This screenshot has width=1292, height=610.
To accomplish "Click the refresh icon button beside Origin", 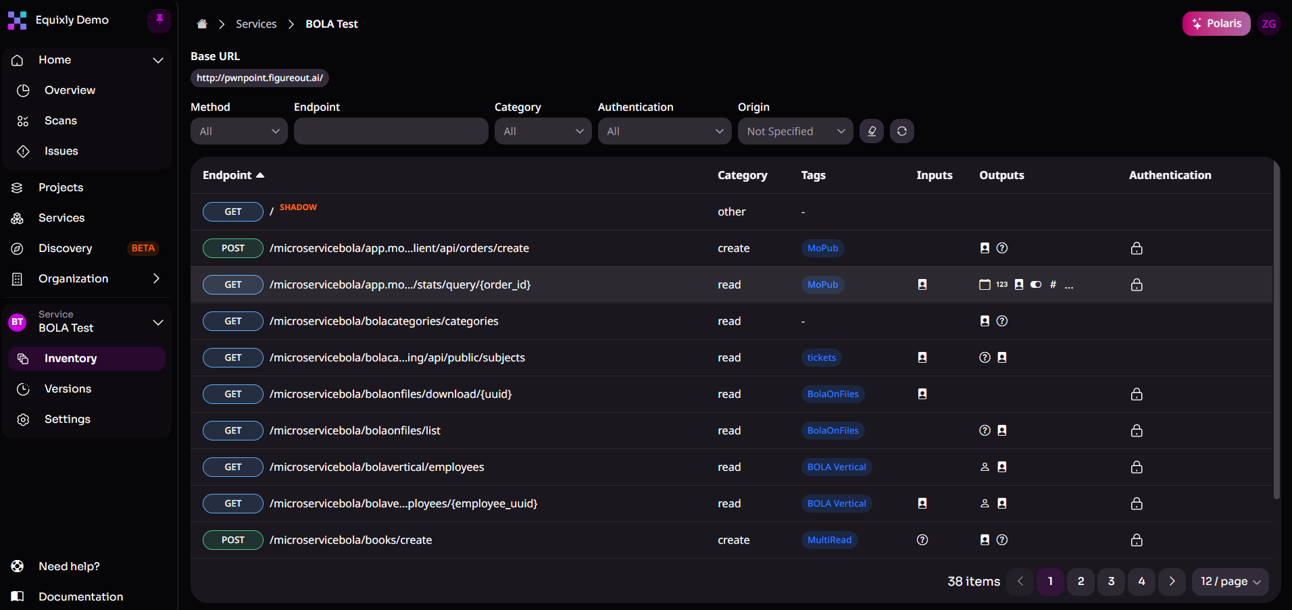I will (902, 131).
